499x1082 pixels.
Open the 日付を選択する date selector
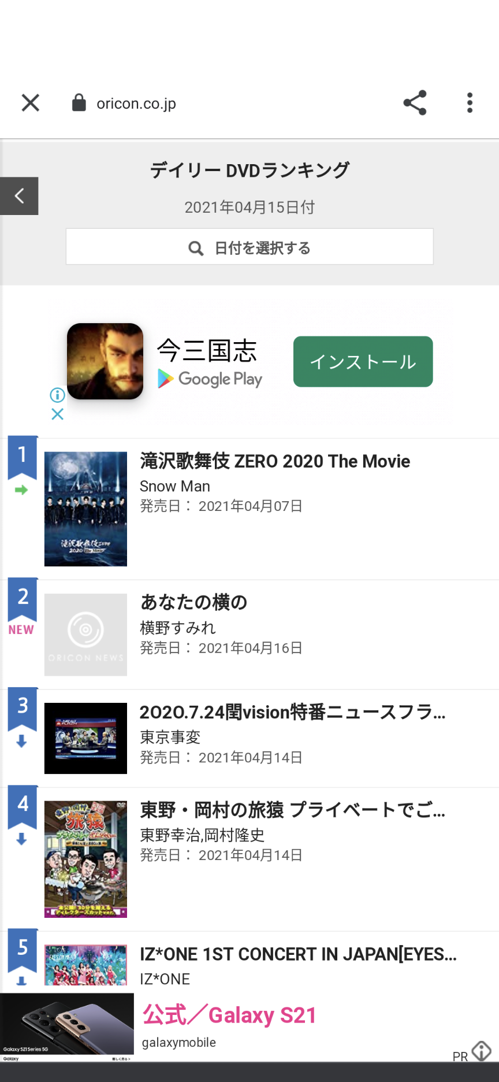tap(249, 247)
